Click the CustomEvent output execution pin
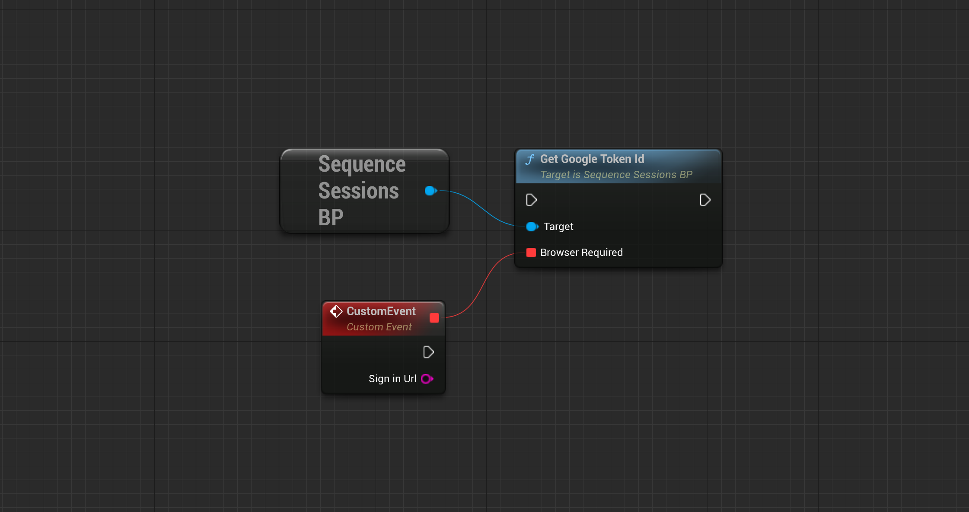 coord(428,352)
